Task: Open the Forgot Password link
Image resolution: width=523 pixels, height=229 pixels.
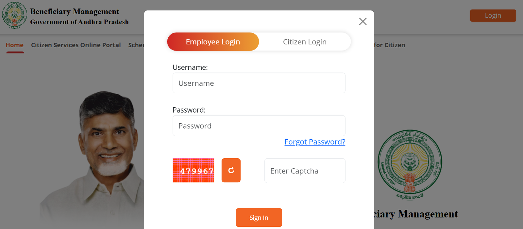Action: 314,142
